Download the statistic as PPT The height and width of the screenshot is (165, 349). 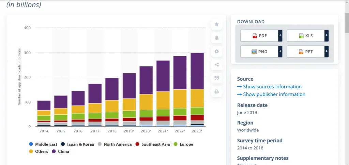306,52
